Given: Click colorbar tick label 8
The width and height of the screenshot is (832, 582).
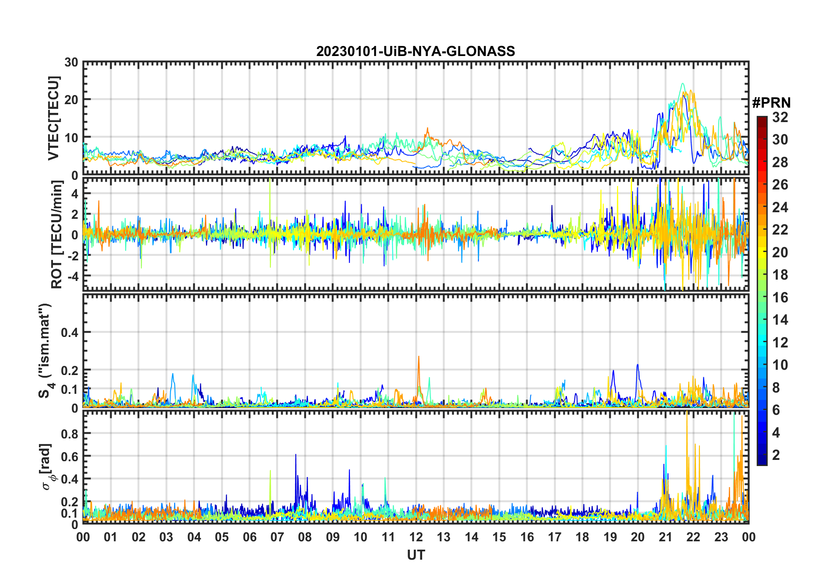Looking at the screenshot, I should pyautogui.click(x=776, y=388).
